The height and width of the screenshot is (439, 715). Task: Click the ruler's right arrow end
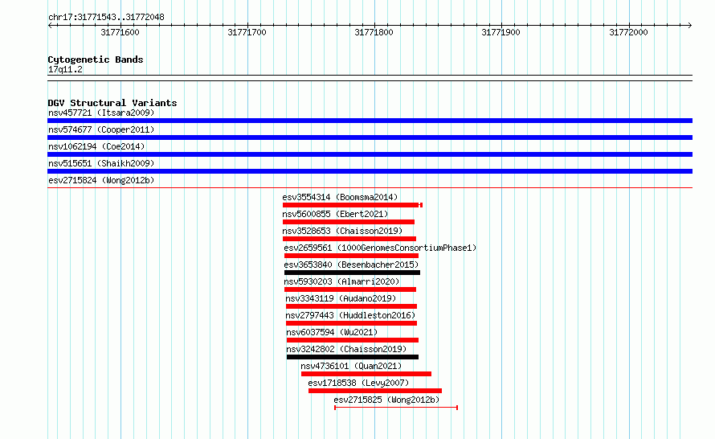(689, 25)
